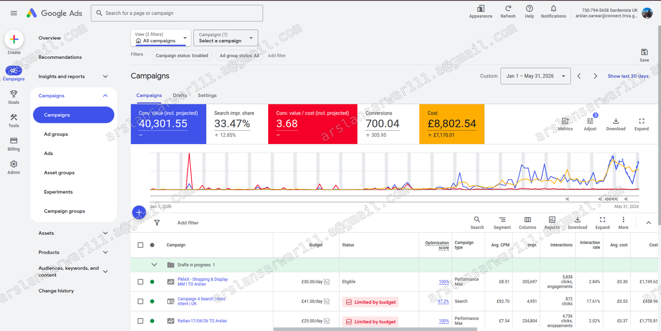Click the Ad group status: All filter chip
Screen dimensions: 661x331
(239, 56)
